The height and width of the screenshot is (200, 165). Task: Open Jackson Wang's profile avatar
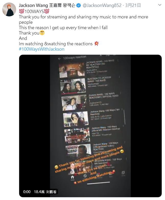(9, 9)
